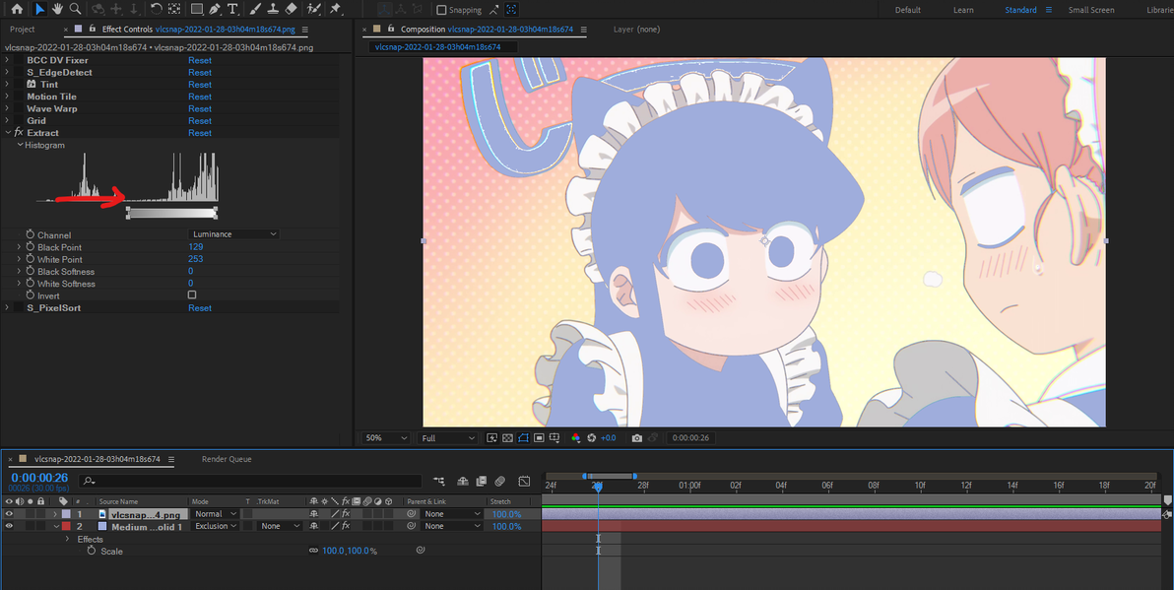Screen dimensions: 1174x590
Task: Toggle Scale property stopwatch
Action: [92, 551]
